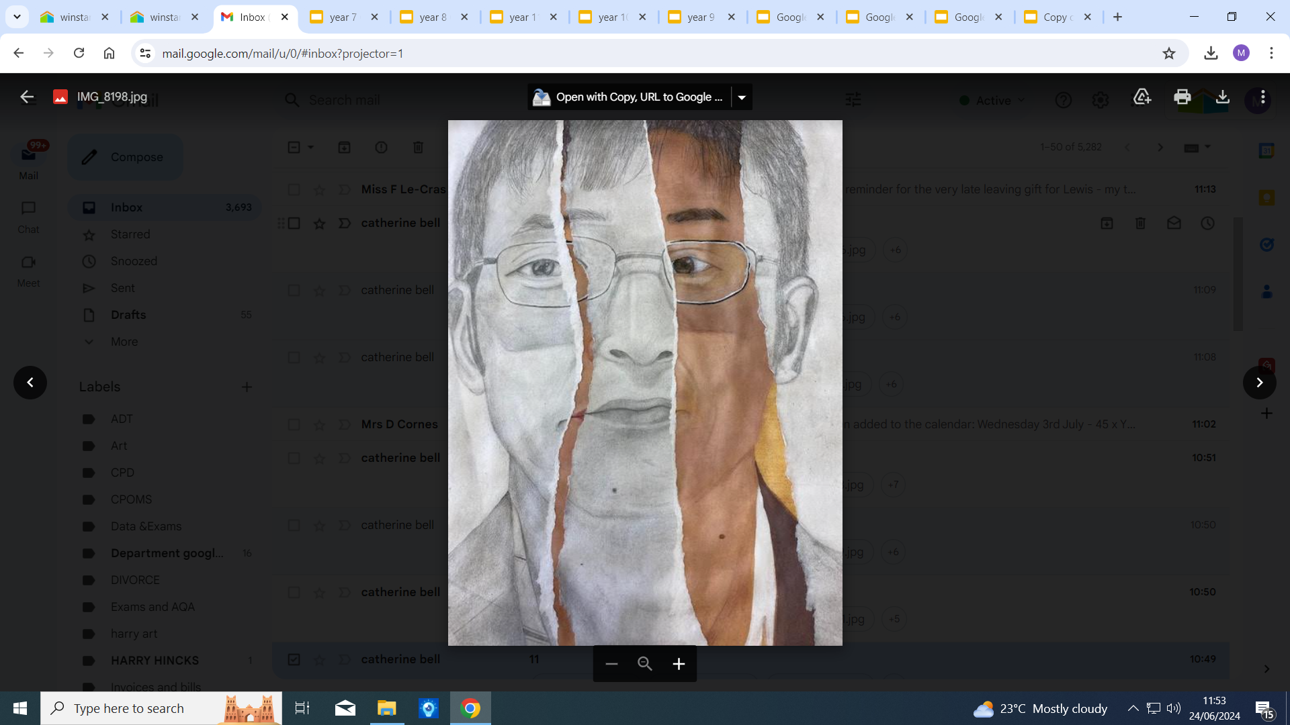Tick checkbox for 11:09 catherine bell email
Screen dimensions: 1290x725
[x=294, y=291]
